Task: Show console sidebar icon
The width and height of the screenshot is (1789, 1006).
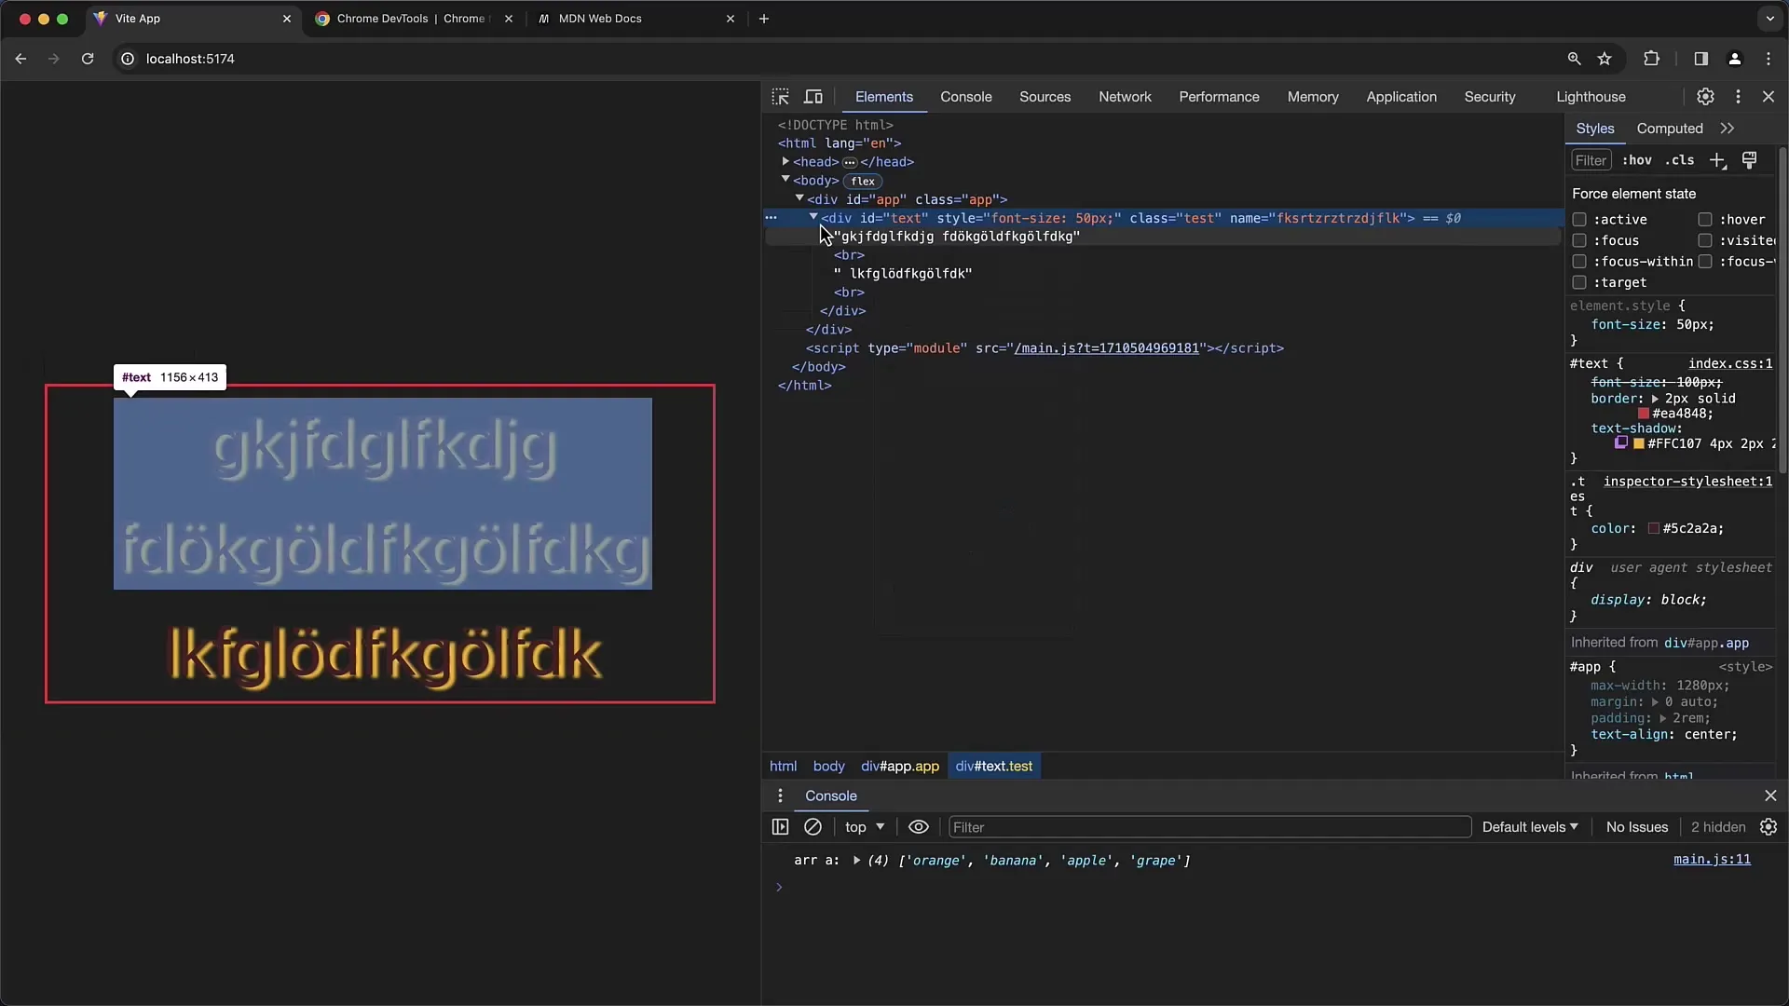Action: tap(780, 827)
